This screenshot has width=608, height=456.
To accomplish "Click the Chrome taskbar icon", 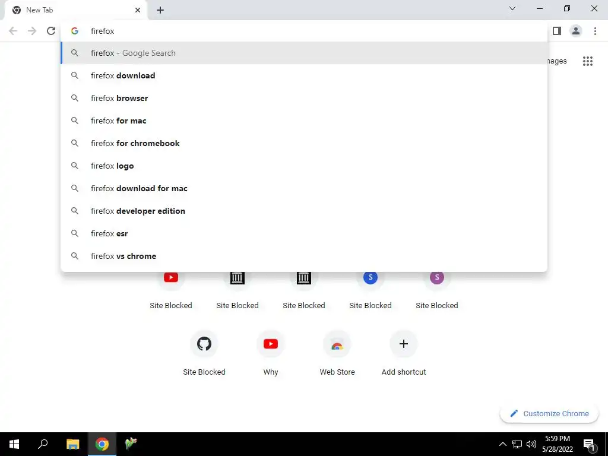I will tap(102, 444).
